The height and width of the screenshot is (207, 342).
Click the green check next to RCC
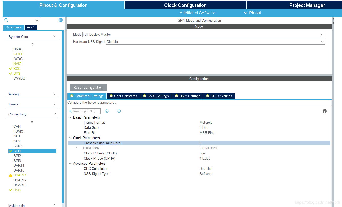11,68
